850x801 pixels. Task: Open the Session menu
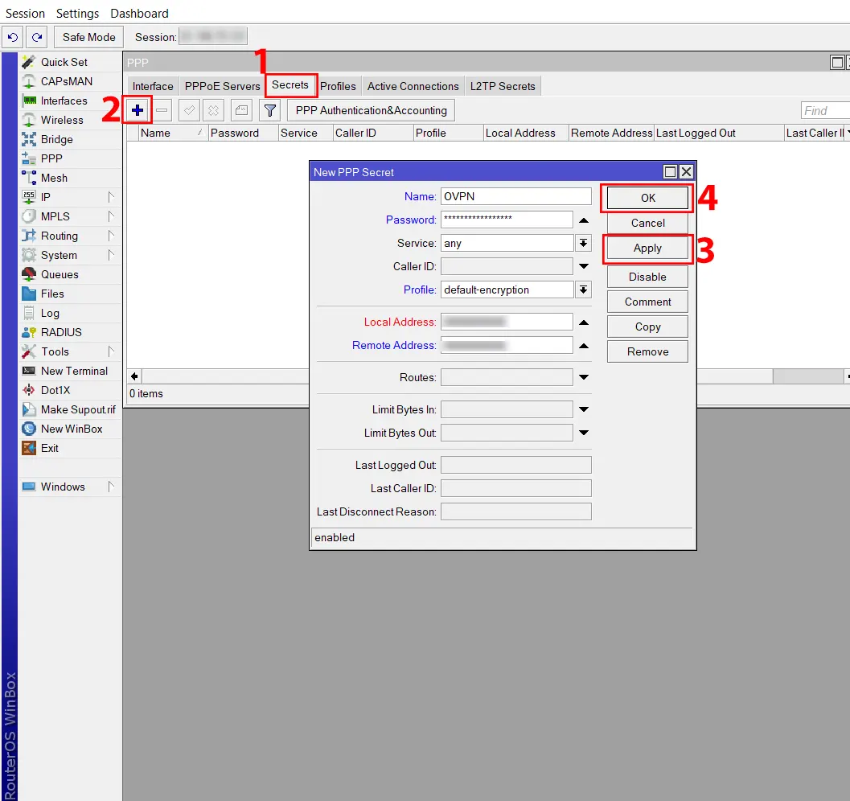(x=25, y=13)
